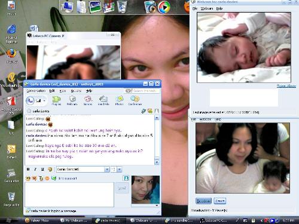Open E-mail desktop shortcut
Screen dimensions: 299x224
(11, 152)
